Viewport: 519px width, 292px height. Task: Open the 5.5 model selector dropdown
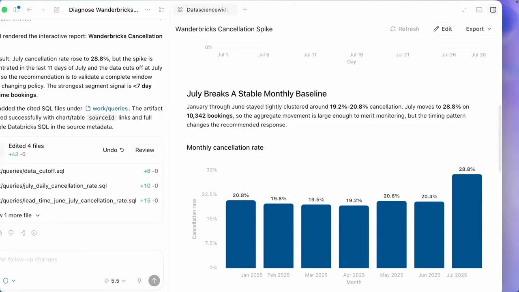(115, 281)
